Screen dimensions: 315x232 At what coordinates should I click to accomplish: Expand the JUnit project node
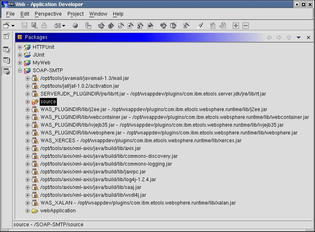point(20,55)
